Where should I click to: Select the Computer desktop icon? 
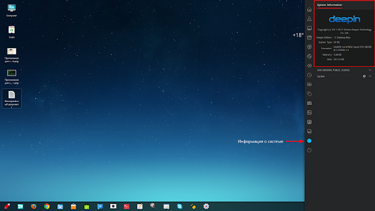[x=12, y=11]
